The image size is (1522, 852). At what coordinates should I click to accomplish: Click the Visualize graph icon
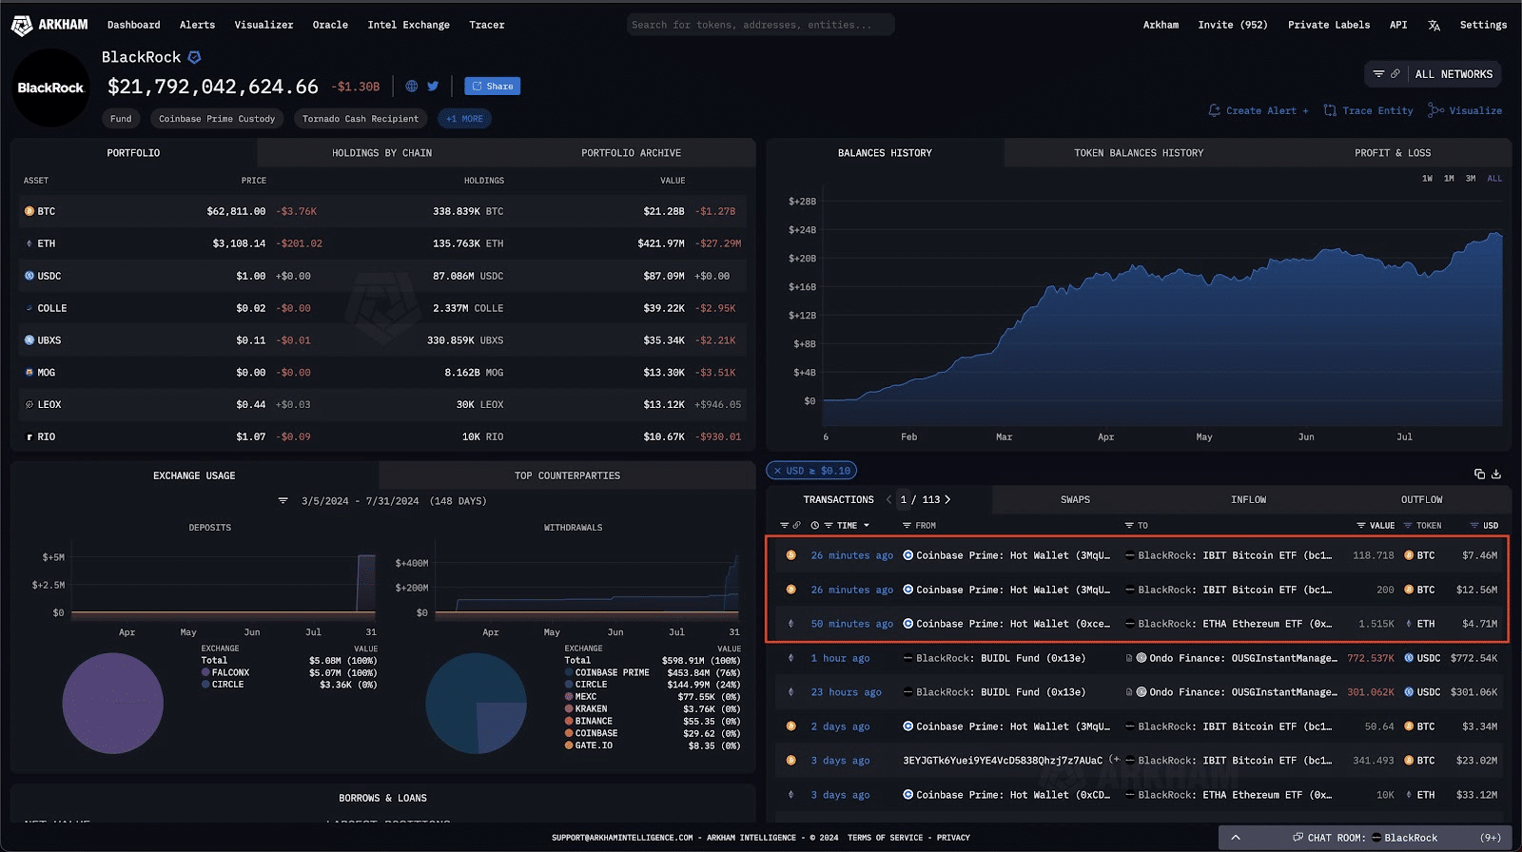(x=1436, y=110)
